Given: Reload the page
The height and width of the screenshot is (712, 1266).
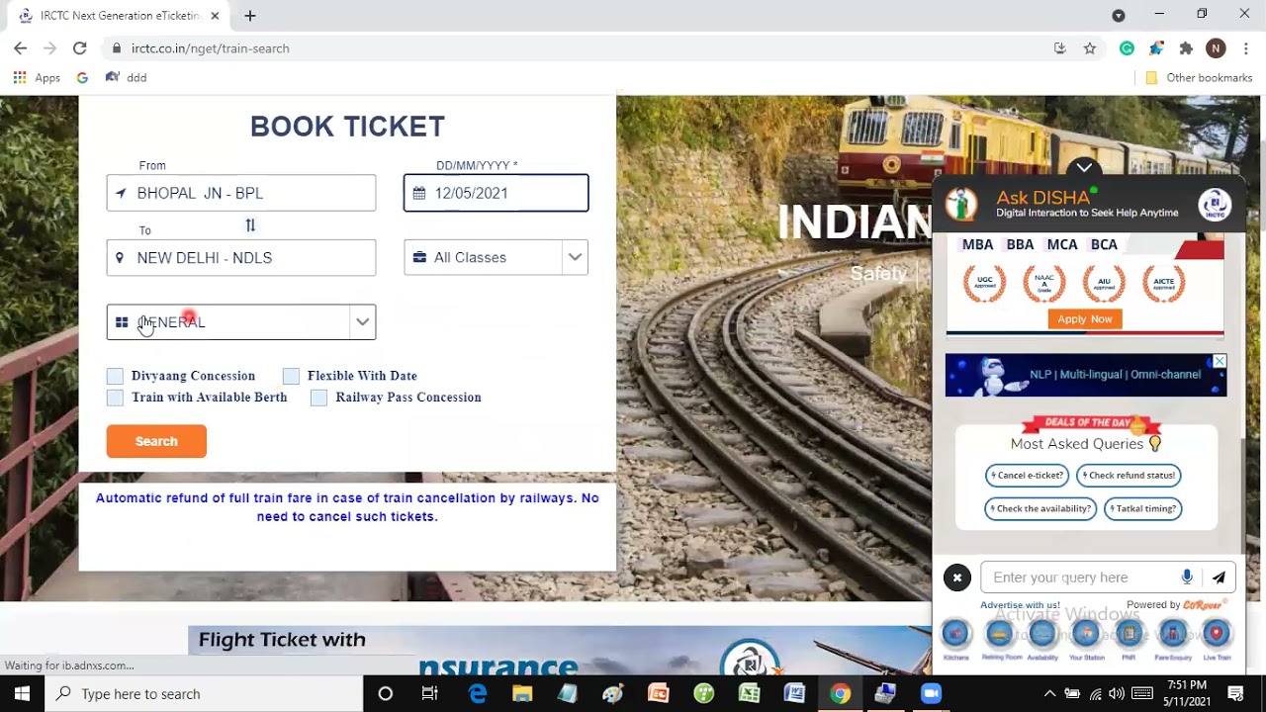Looking at the screenshot, I should [80, 48].
